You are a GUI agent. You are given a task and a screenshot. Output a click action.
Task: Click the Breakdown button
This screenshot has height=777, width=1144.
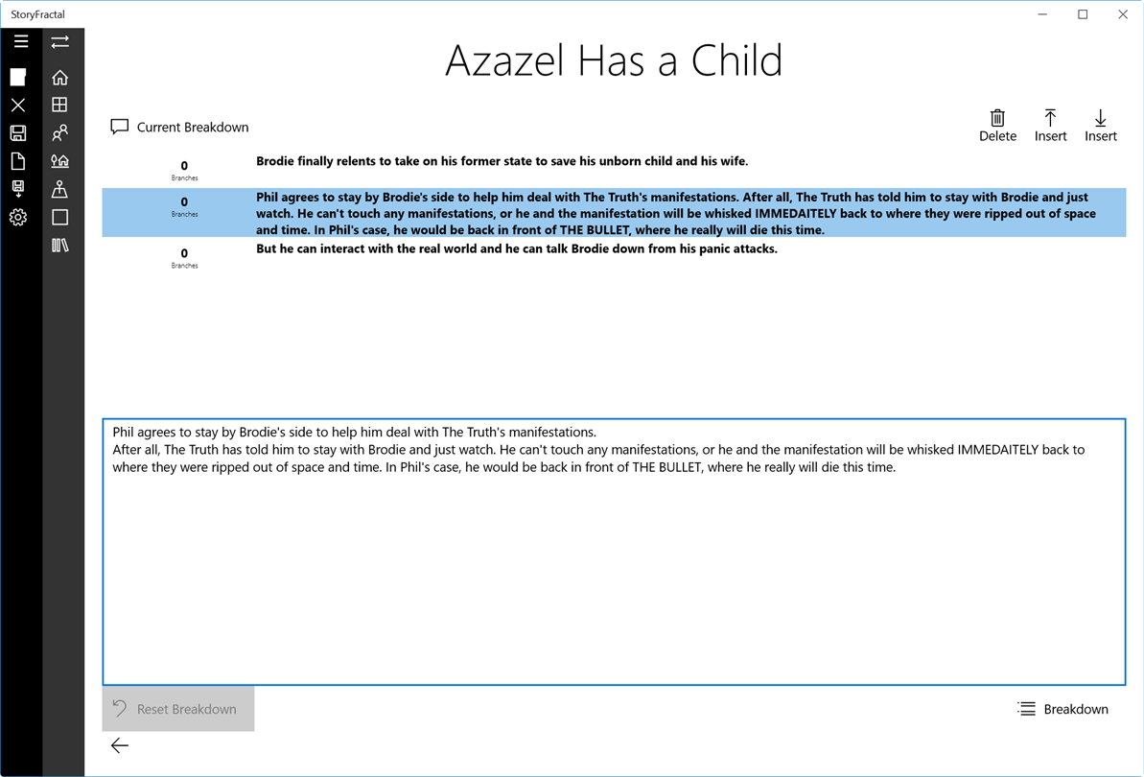click(1062, 709)
